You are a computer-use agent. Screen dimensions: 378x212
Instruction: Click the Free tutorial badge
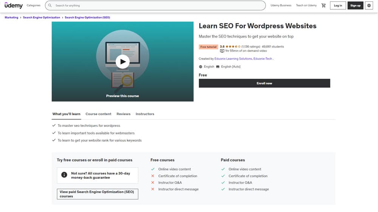208,47
